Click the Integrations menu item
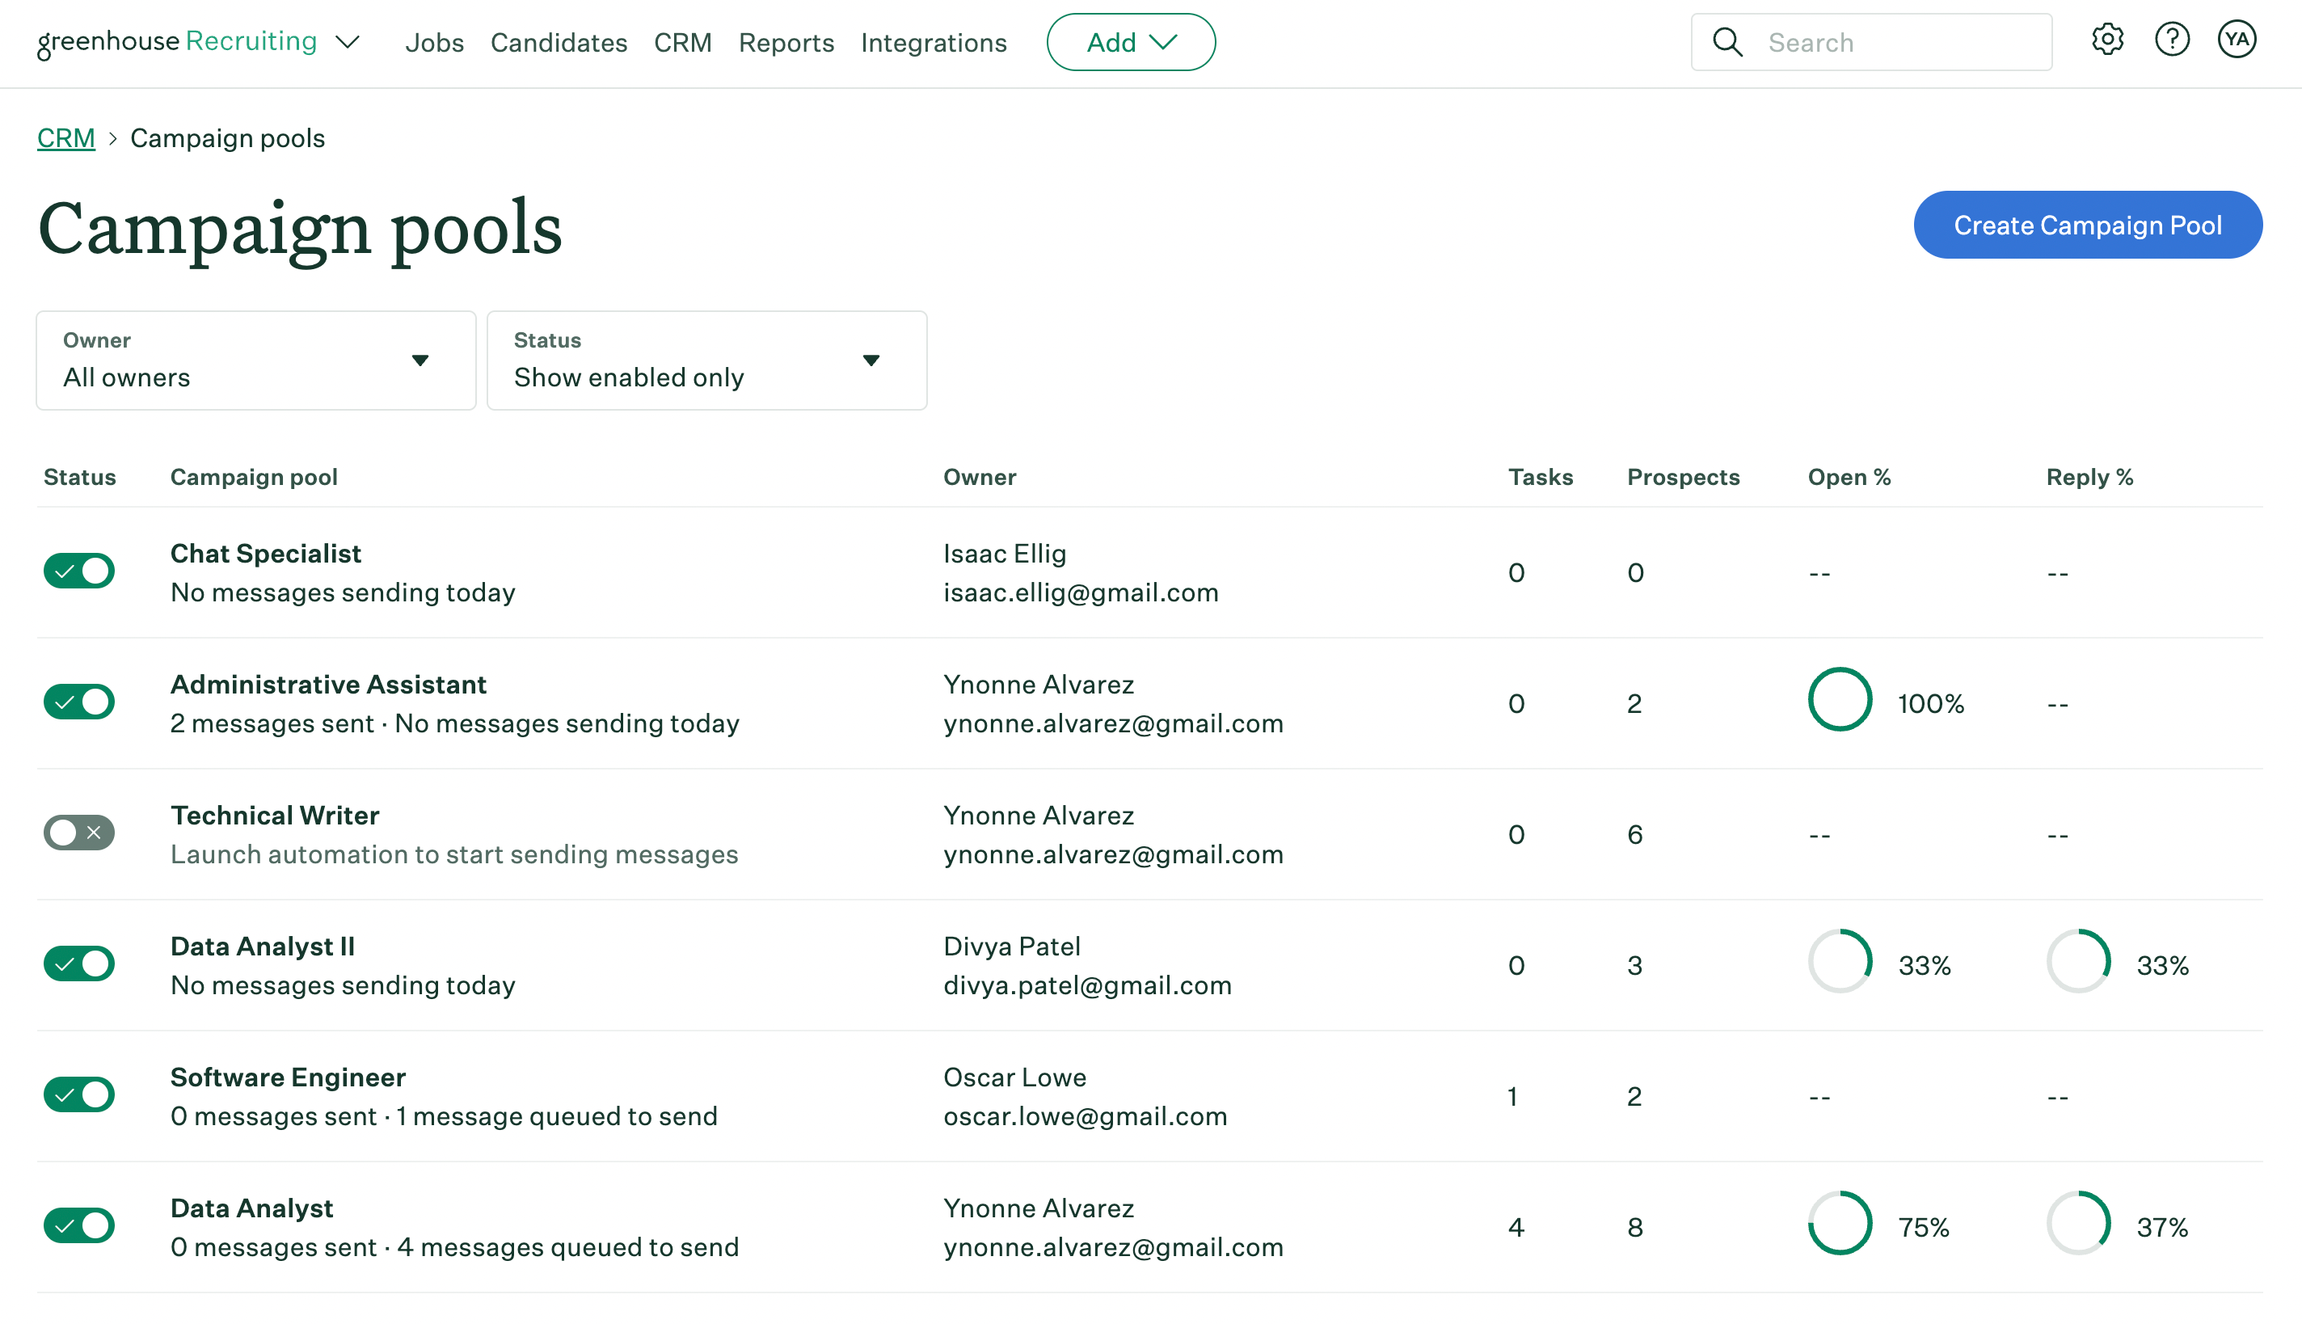The width and height of the screenshot is (2302, 1324). pyautogui.click(x=933, y=41)
